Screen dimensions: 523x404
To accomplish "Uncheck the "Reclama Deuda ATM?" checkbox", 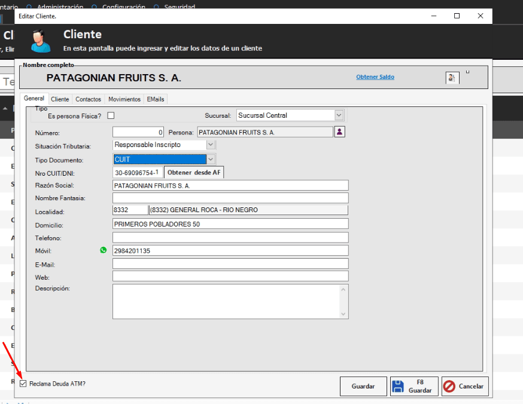I will tap(23, 384).
